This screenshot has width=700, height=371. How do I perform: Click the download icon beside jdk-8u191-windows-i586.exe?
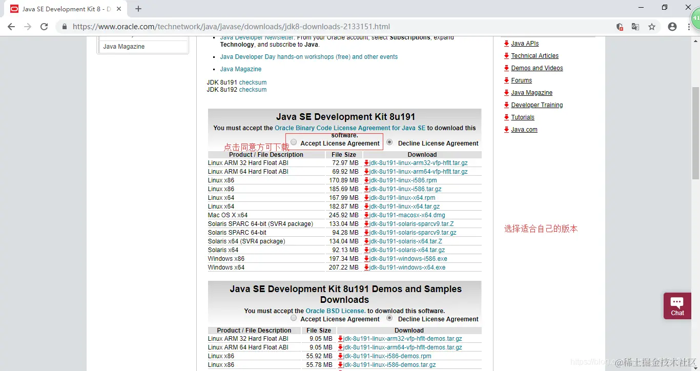[367, 259]
